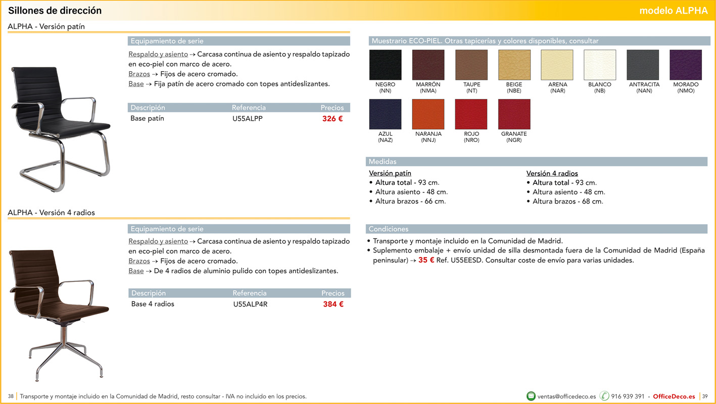Image resolution: width=716 pixels, height=404 pixels.
Task: Click the 'Base patín' description cell
Action: coord(147,119)
